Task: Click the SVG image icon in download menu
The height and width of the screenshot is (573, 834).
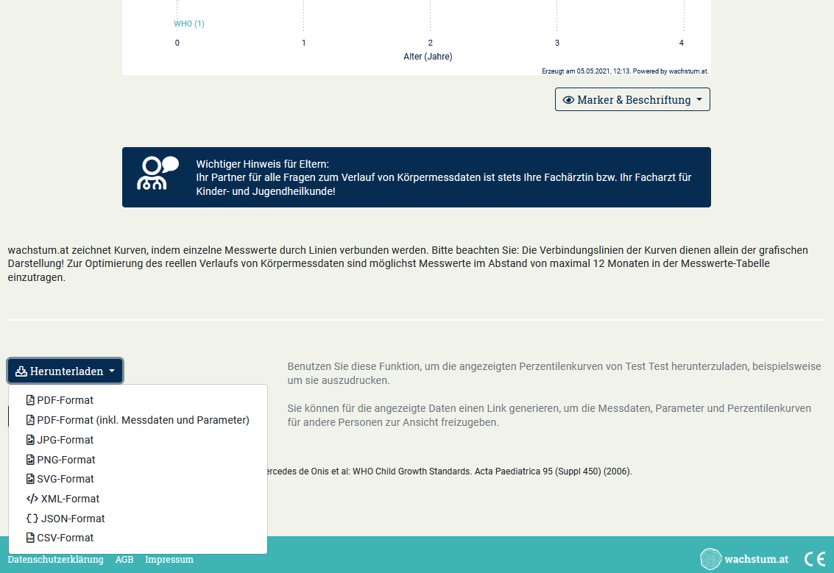Action: [x=29, y=479]
